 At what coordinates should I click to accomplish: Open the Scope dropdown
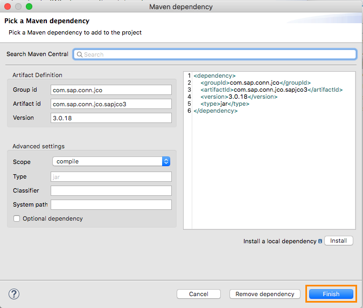coord(111,161)
